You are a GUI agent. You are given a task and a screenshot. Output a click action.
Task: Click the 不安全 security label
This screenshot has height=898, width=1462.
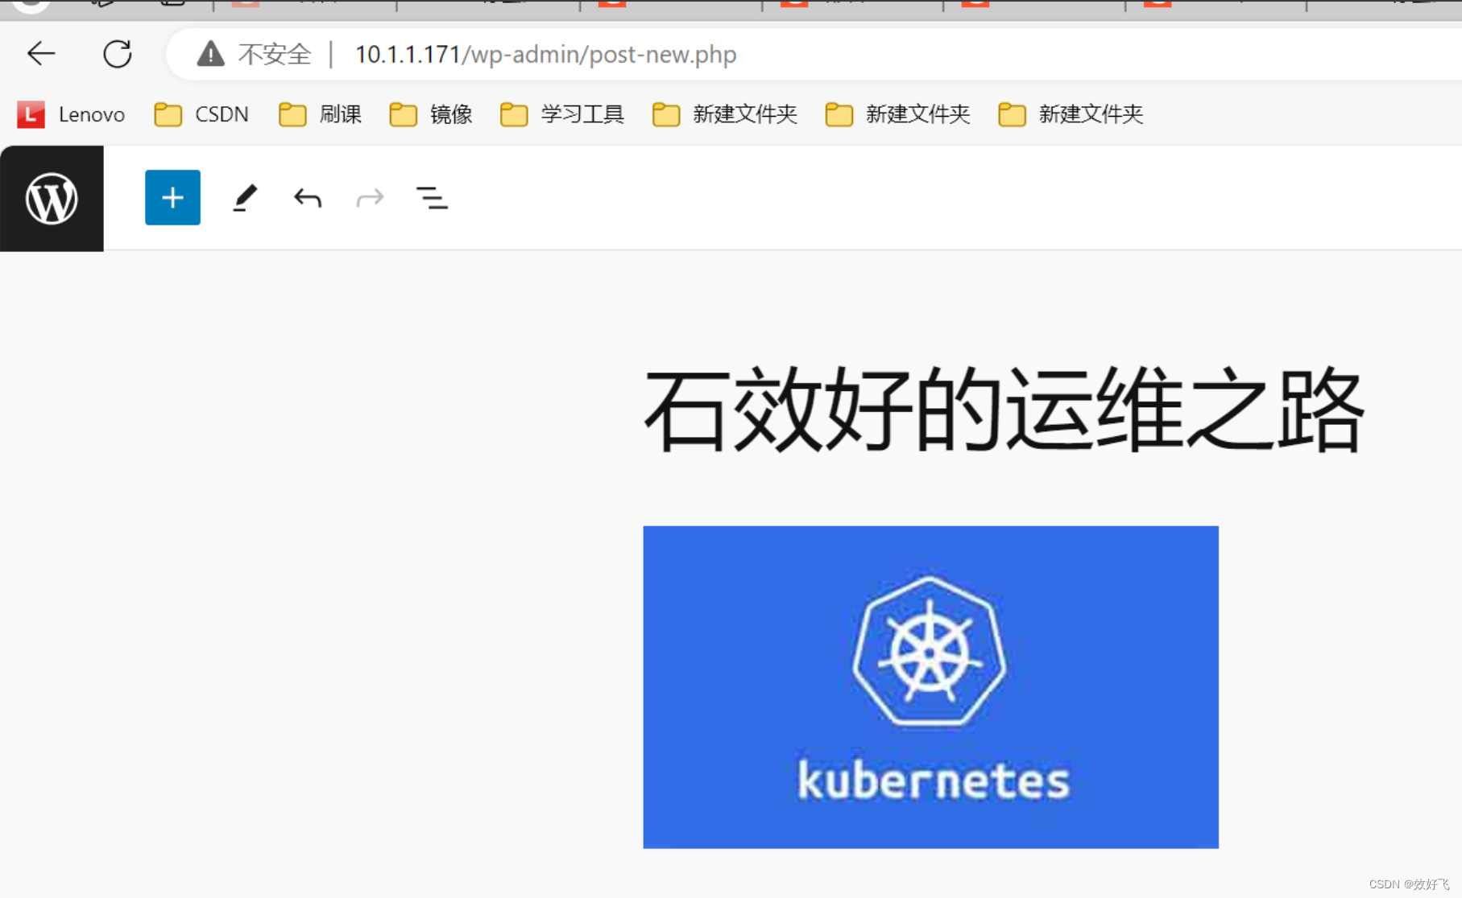(275, 54)
